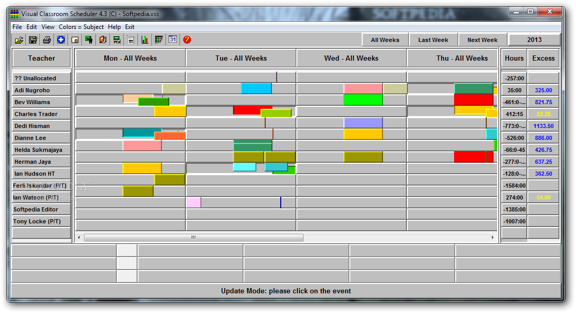Select teacher Helda Sukmajaya
576x313 pixels.
[x=42, y=150]
